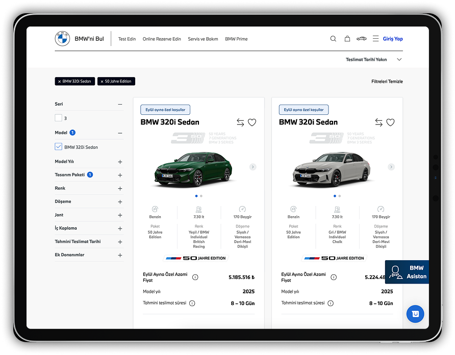
Task: Favorite the grey BMW 320i Sedan
Action: pyautogui.click(x=391, y=122)
